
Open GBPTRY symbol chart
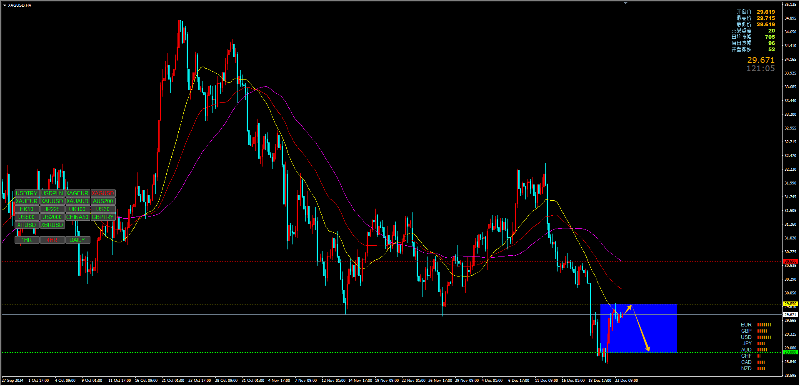103,217
